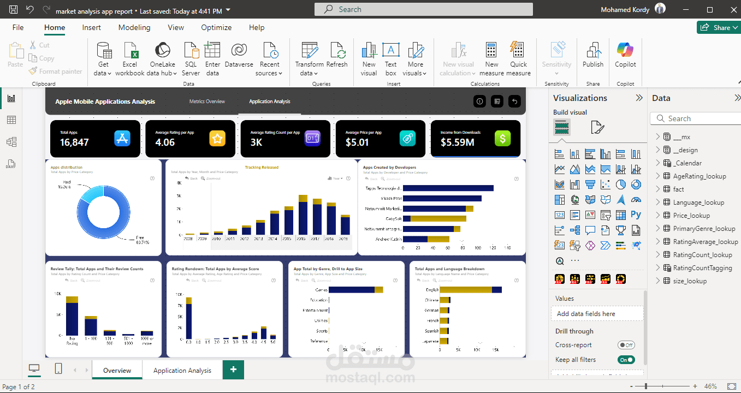Screen dimensions: 741x393
Task: Switch to mobile layout view
Action: pyautogui.click(x=58, y=370)
